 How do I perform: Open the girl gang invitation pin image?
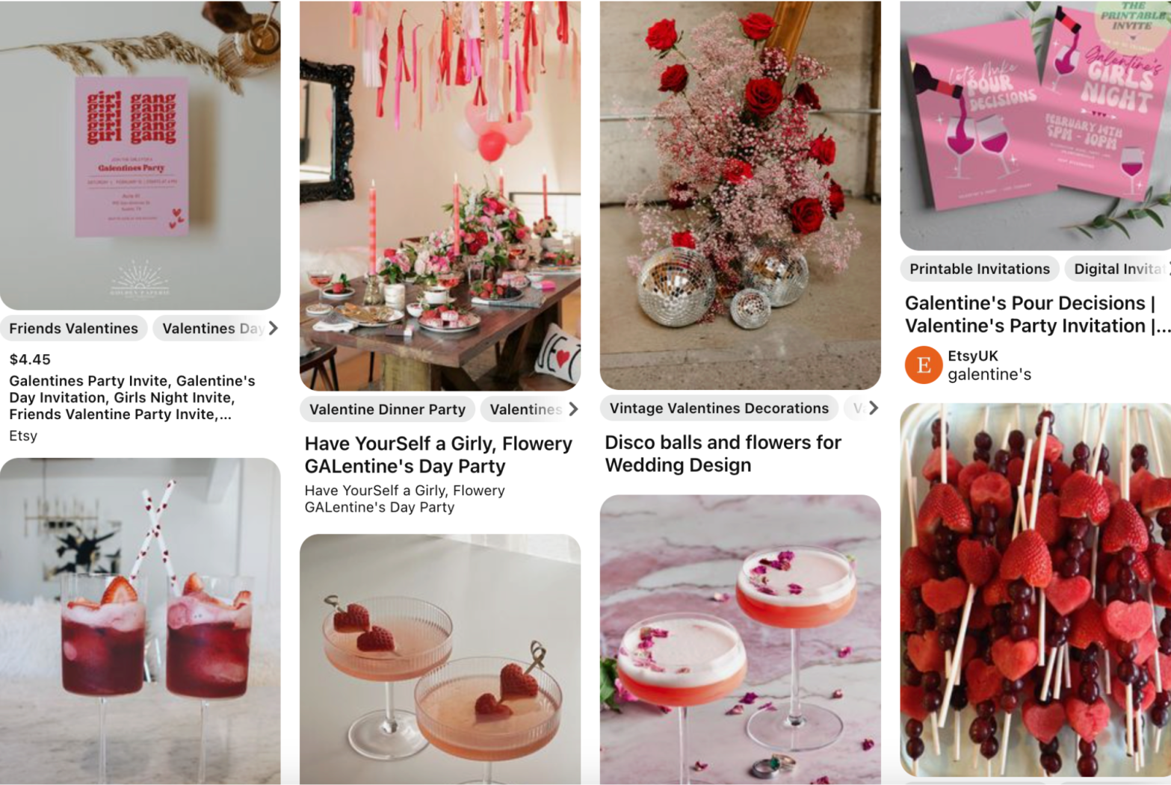(x=140, y=155)
